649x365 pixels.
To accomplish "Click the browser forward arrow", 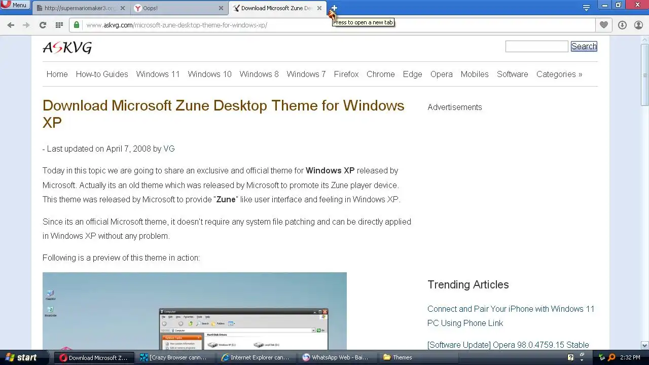I will (26, 25).
